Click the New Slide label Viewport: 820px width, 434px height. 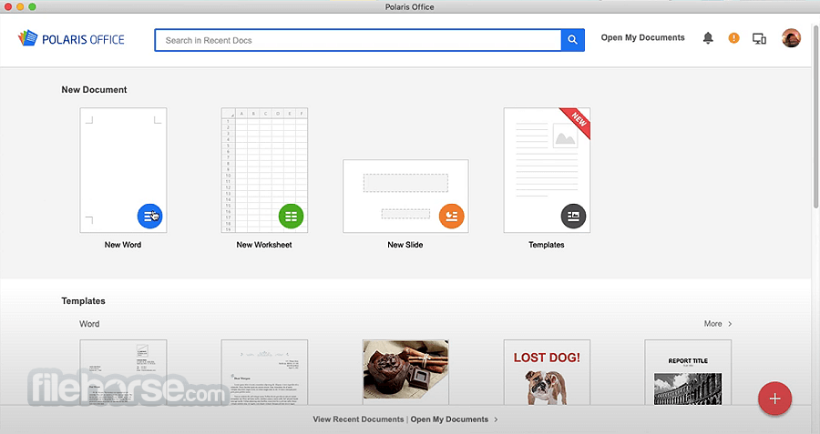click(x=405, y=245)
